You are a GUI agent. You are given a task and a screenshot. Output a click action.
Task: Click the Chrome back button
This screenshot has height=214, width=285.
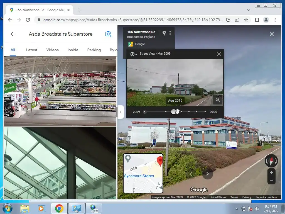10,20
